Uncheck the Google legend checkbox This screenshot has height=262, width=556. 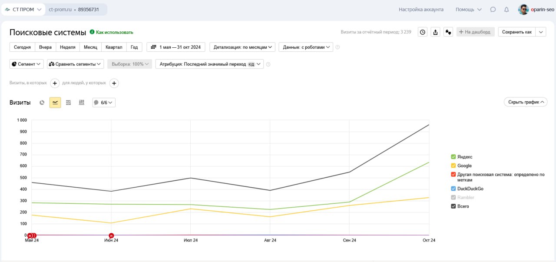click(453, 166)
